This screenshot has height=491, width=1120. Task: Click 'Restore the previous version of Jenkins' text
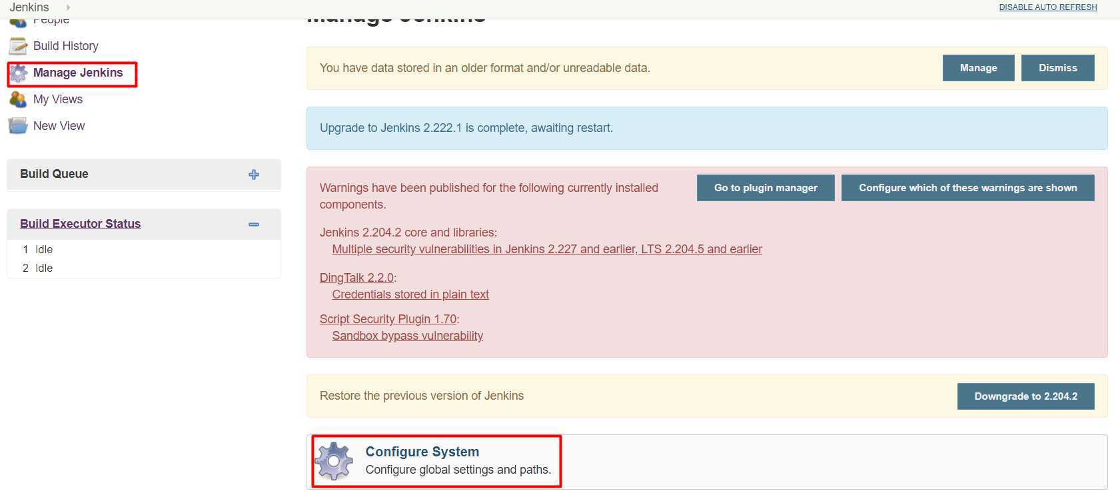click(422, 396)
